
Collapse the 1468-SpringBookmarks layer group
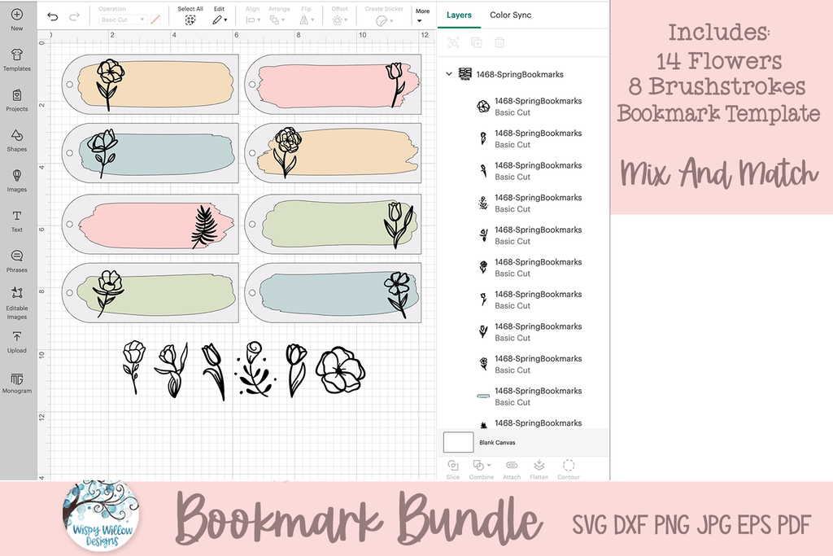tap(448, 74)
